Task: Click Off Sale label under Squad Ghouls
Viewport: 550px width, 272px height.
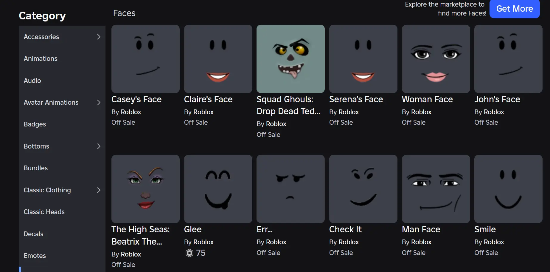Action: pos(268,135)
